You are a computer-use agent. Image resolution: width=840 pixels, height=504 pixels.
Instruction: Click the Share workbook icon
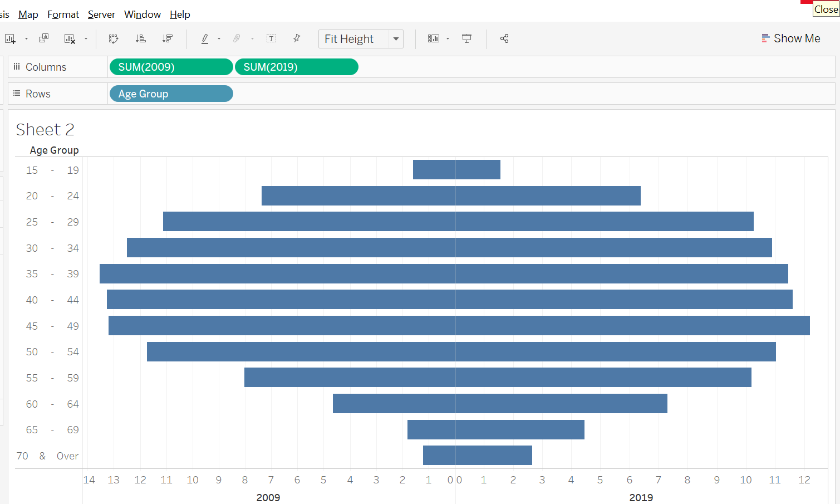pyautogui.click(x=504, y=38)
